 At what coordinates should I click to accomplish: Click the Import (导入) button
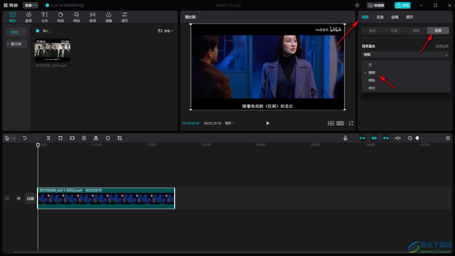coord(43,31)
